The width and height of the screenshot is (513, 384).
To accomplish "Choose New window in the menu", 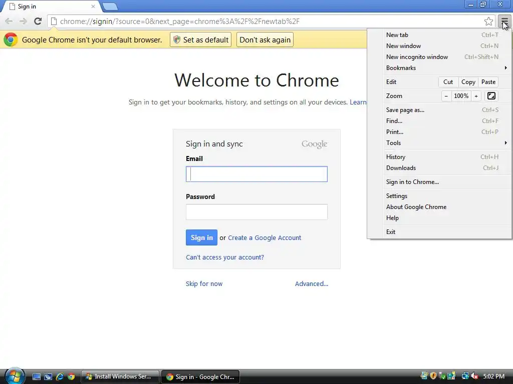I will pyautogui.click(x=446, y=46).
